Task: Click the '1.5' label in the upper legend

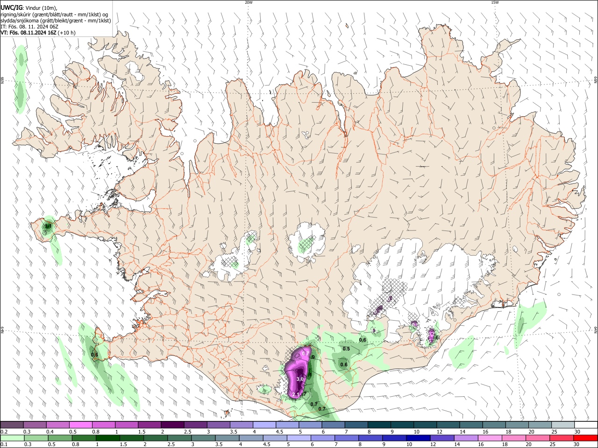Action: tap(142, 432)
